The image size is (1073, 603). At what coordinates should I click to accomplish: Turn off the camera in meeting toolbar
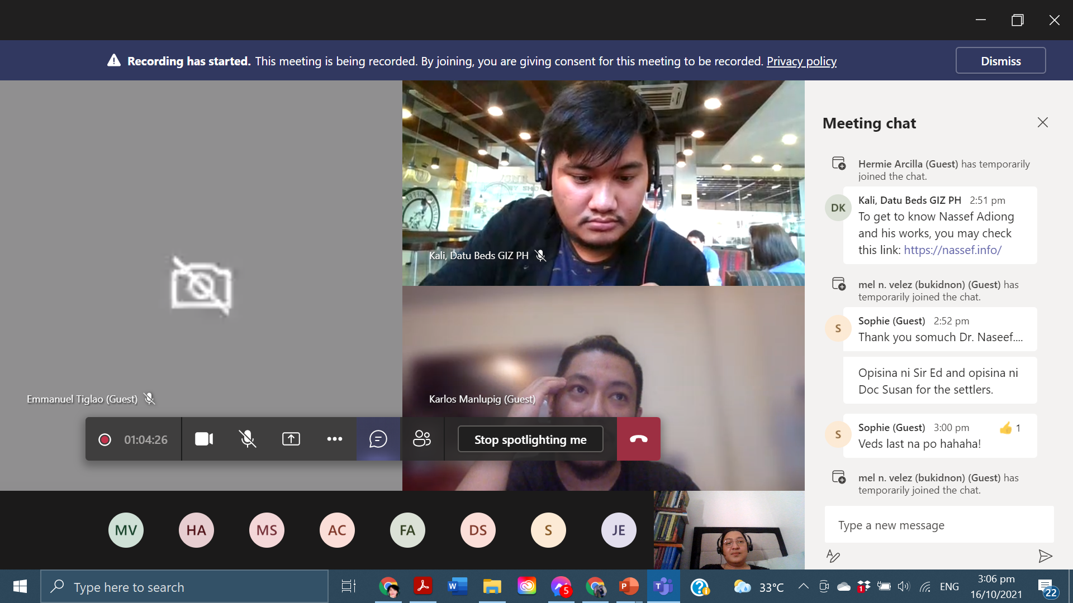(204, 439)
